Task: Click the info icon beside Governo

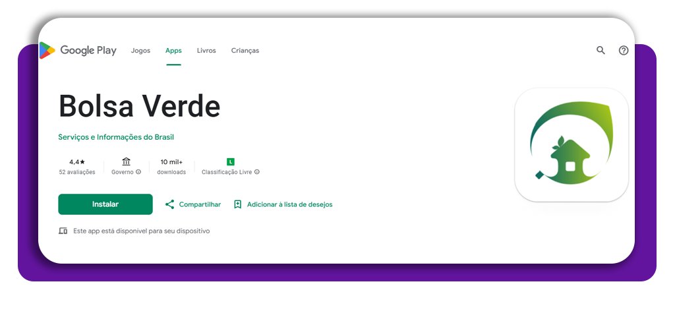Action: point(138,172)
